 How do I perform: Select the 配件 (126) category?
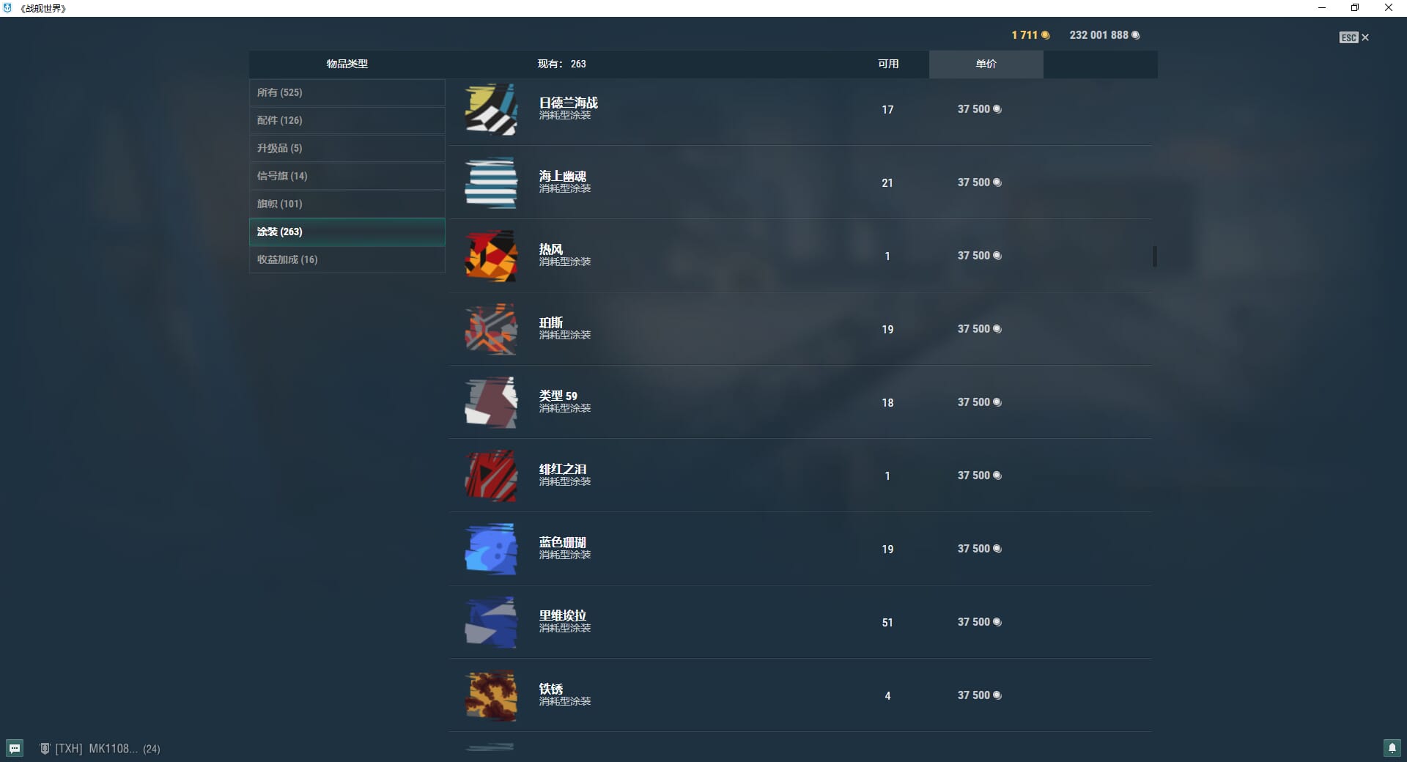347,120
